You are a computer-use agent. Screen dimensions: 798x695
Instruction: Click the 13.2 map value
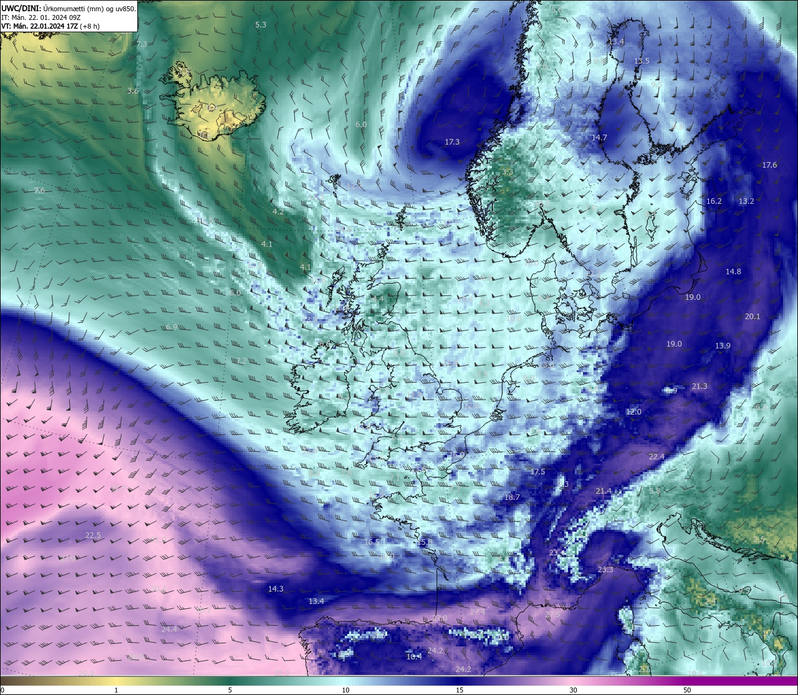point(746,201)
